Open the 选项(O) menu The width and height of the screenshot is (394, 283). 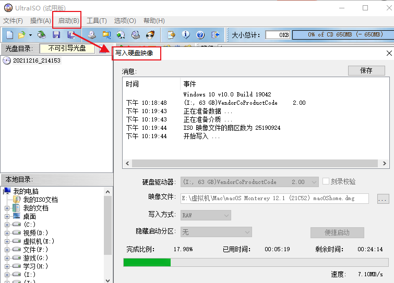point(125,20)
